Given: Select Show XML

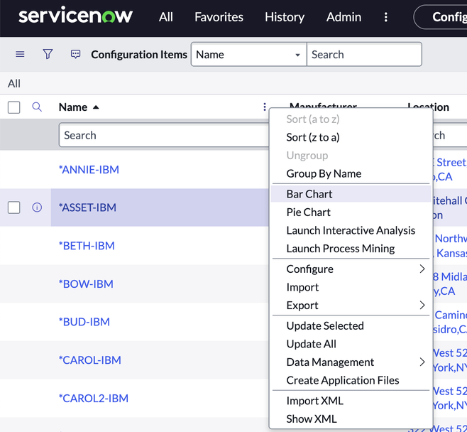Looking at the screenshot, I should coord(351,419).
